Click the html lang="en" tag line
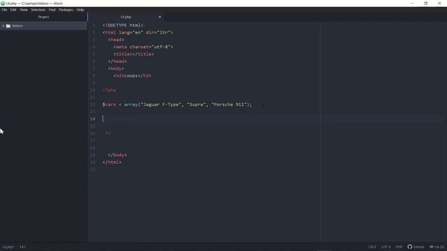Image resolution: width=447 pixels, height=251 pixels. [x=138, y=33]
